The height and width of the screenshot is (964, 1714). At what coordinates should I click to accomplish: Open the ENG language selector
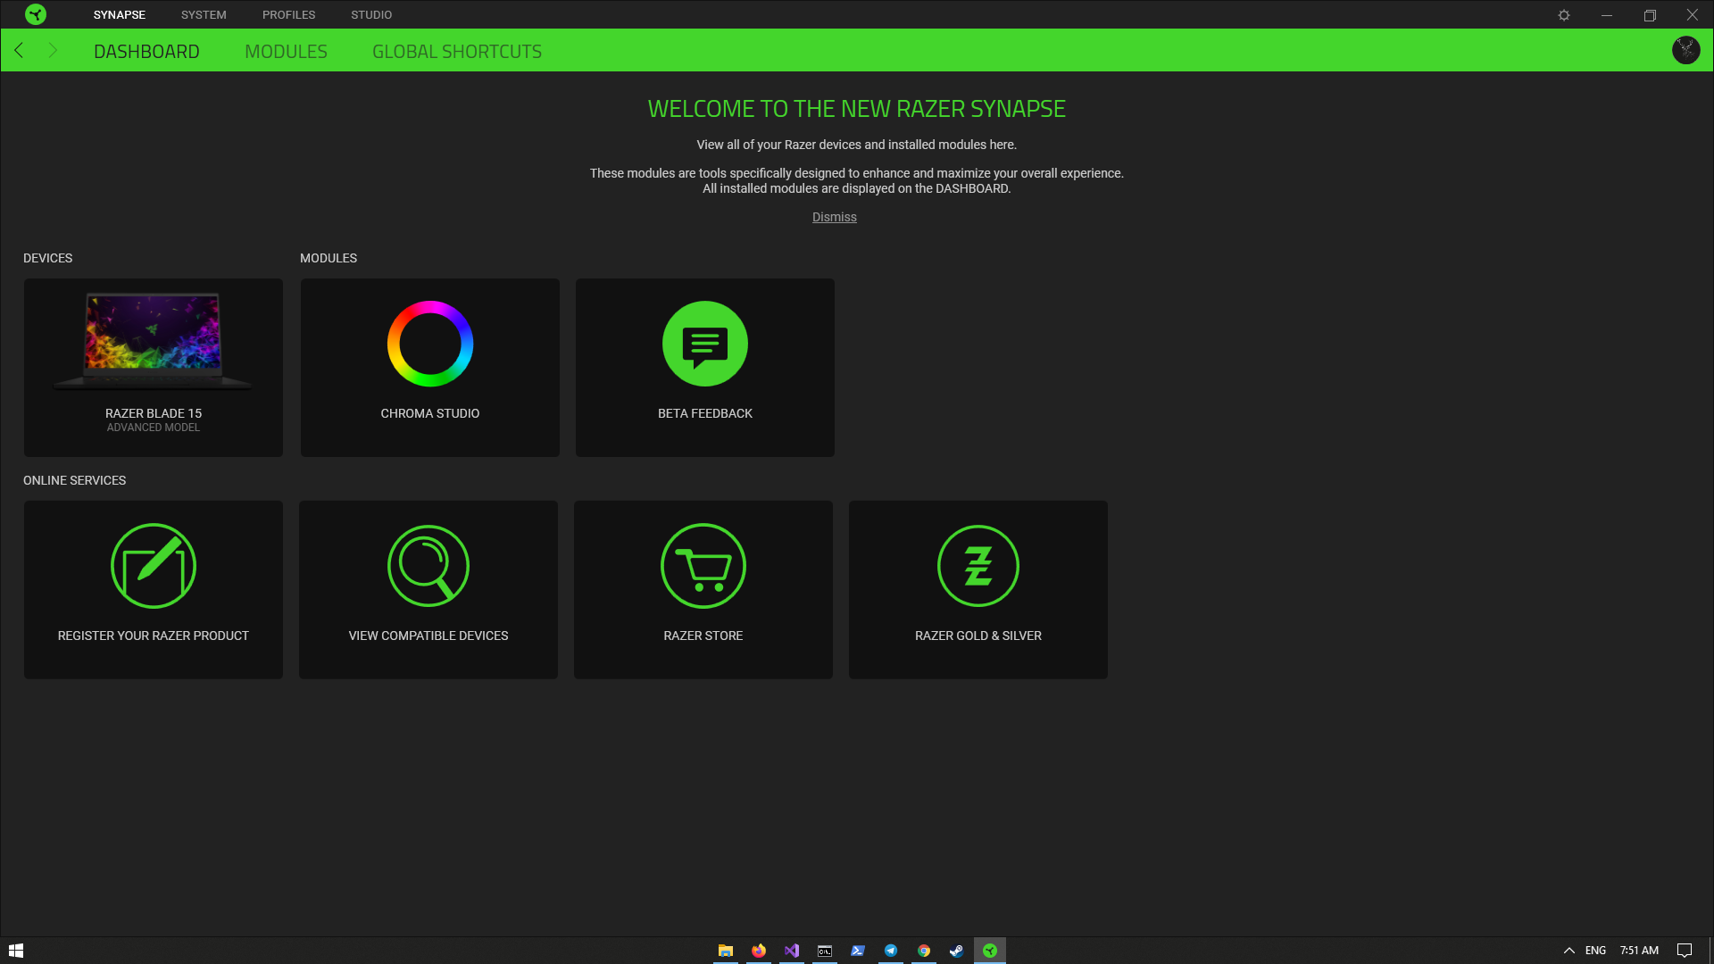pyautogui.click(x=1594, y=951)
